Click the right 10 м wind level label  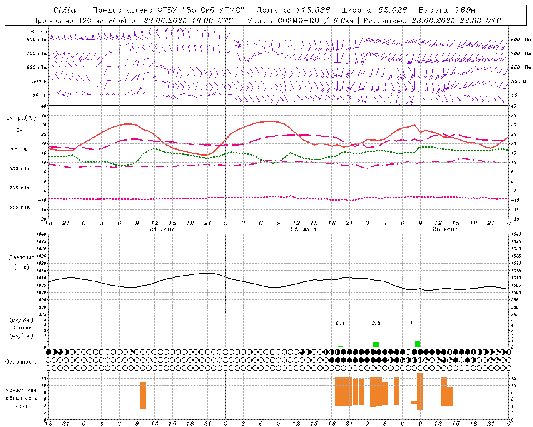[518, 95]
